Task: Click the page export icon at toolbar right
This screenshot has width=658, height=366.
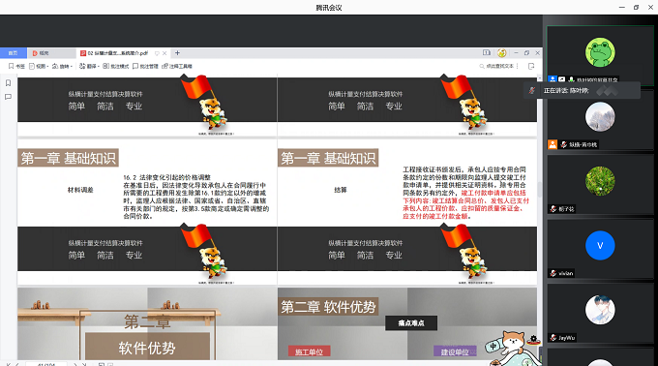Action: [531, 66]
